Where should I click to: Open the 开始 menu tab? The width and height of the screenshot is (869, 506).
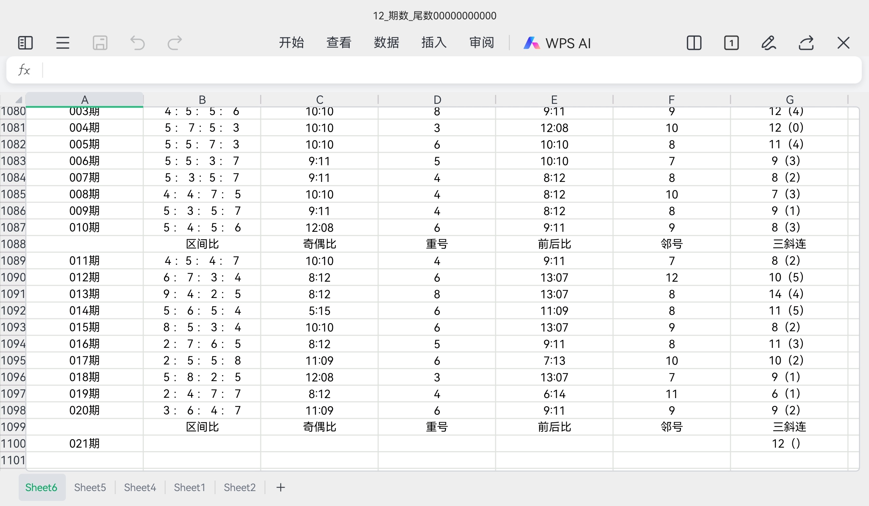point(291,43)
